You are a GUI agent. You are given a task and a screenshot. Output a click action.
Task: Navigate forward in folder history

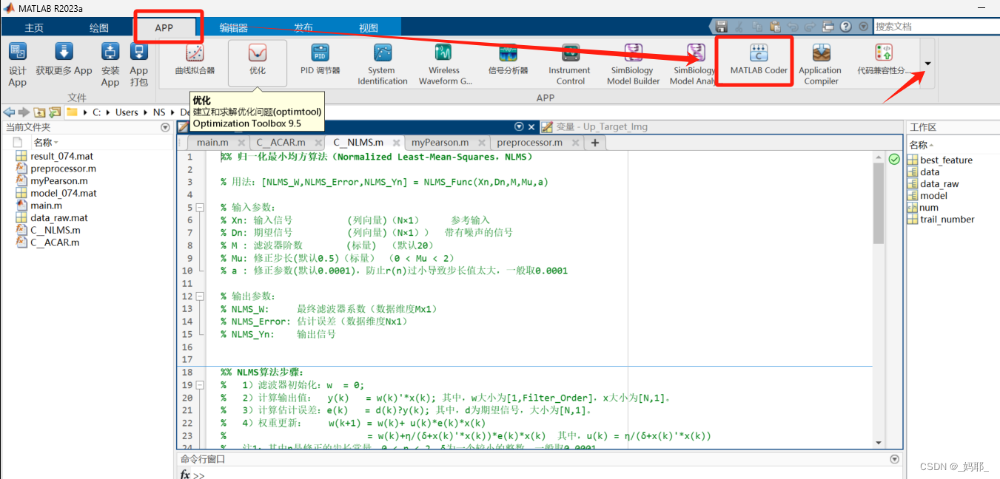pos(24,112)
